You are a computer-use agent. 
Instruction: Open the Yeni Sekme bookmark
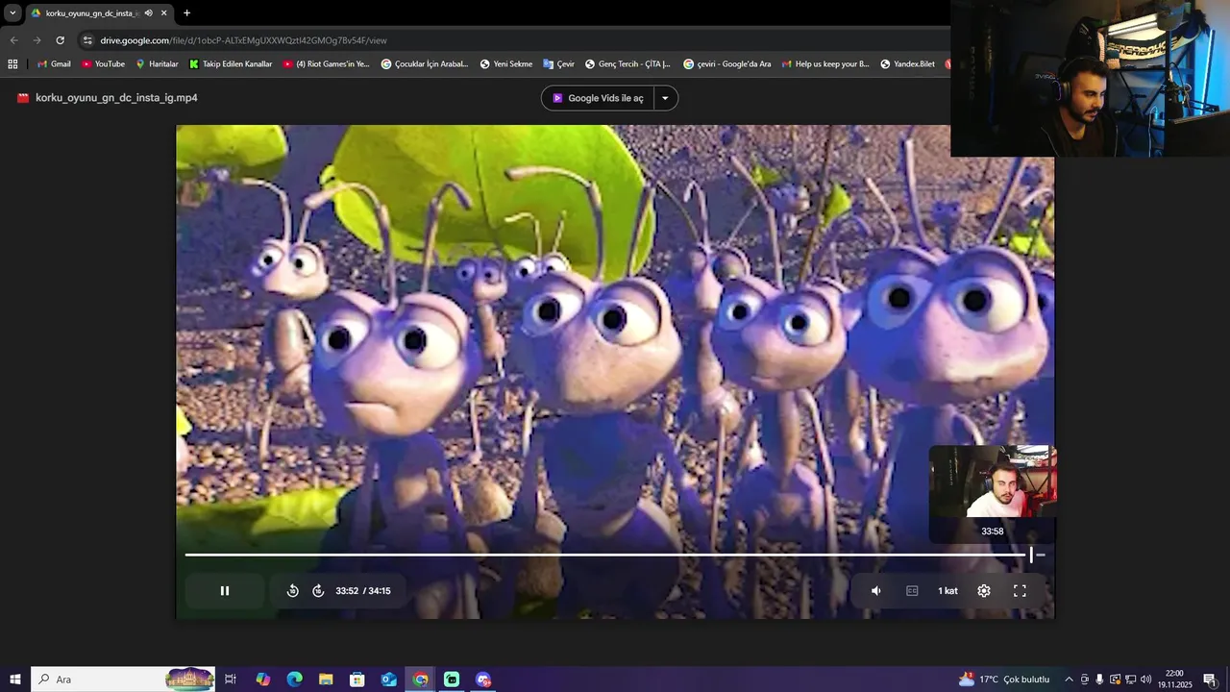(x=505, y=64)
